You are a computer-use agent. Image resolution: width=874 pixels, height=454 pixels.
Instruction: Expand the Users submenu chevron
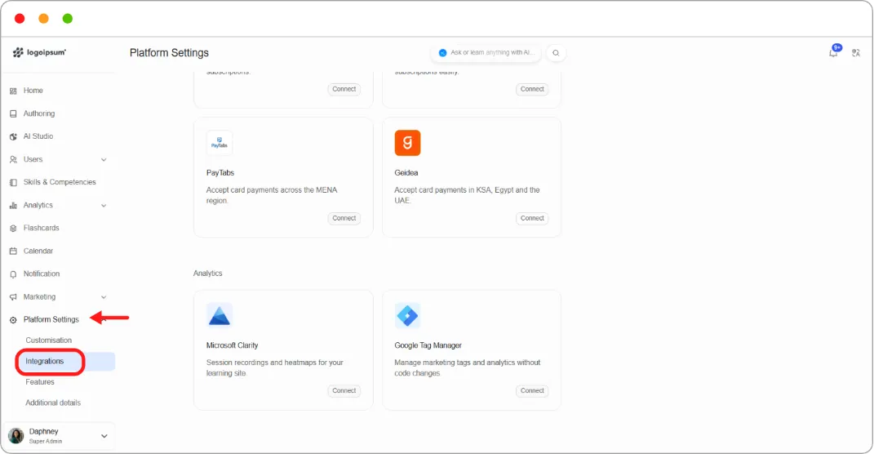(104, 159)
